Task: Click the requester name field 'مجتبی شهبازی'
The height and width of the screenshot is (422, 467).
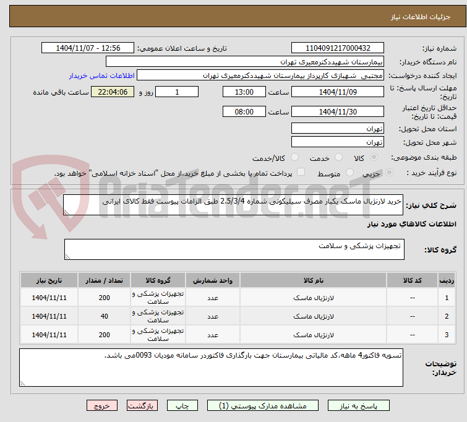Action: coord(260,75)
